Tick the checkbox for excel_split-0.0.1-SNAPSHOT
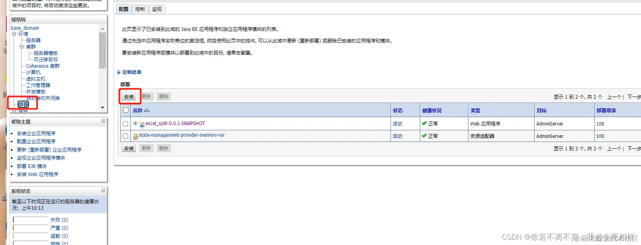The image size is (641, 245). coord(126,124)
